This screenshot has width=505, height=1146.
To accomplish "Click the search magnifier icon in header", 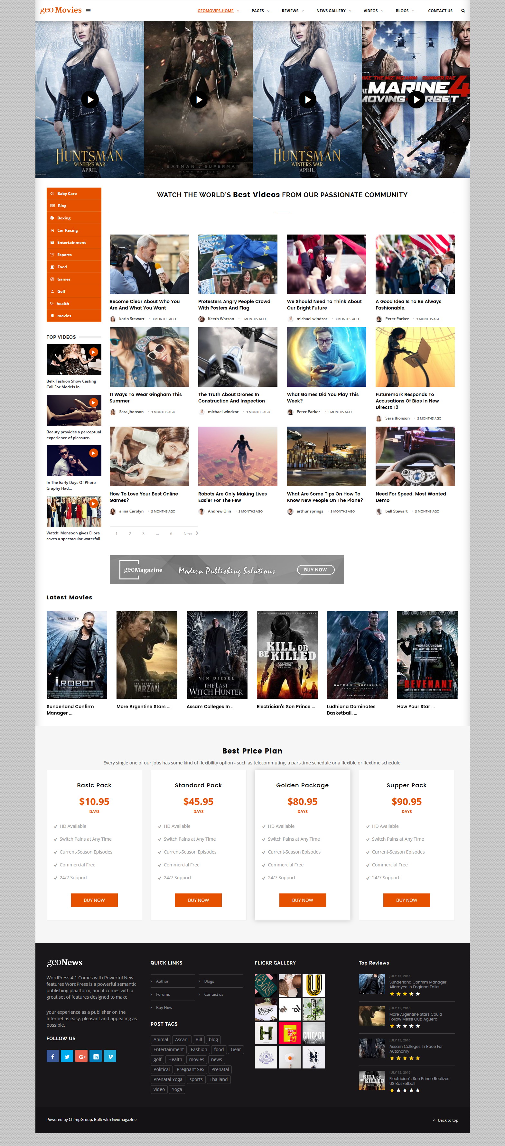I will coord(463,11).
